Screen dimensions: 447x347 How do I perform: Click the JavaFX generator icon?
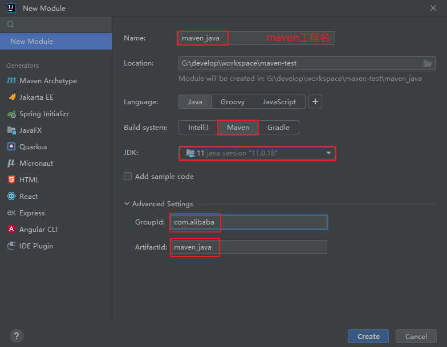(11, 130)
